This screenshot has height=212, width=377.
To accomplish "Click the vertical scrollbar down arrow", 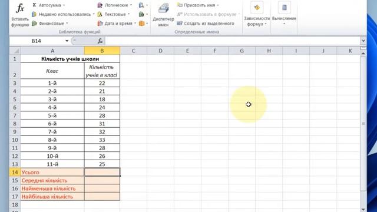I will [363, 209].
